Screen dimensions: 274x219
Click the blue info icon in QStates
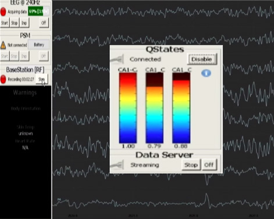click(x=206, y=73)
